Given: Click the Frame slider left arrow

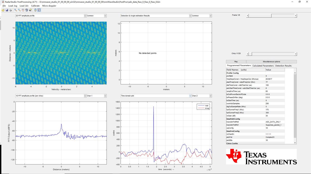Looking at the screenshot, I should [248, 16].
